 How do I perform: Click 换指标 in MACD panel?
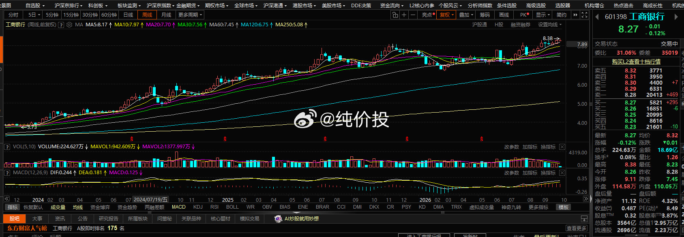point(548,173)
